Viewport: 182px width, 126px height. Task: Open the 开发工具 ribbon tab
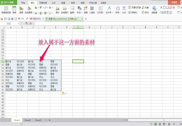[93, 3]
